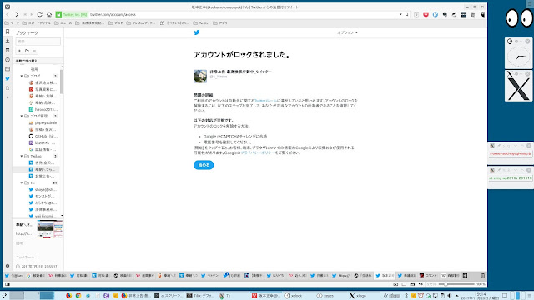Focus the bookmark search field
This screenshot has height=300, width=534.
(x=38, y=41)
